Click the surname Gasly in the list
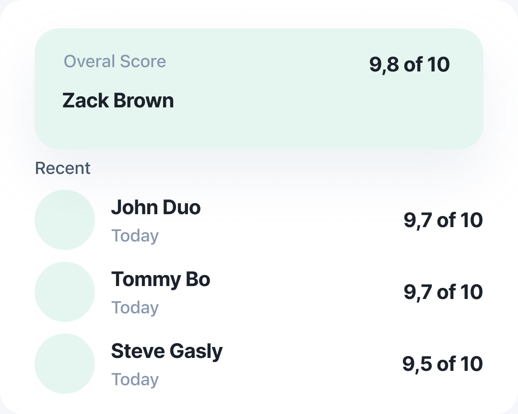Image resolution: width=518 pixels, height=414 pixels. [196, 352]
